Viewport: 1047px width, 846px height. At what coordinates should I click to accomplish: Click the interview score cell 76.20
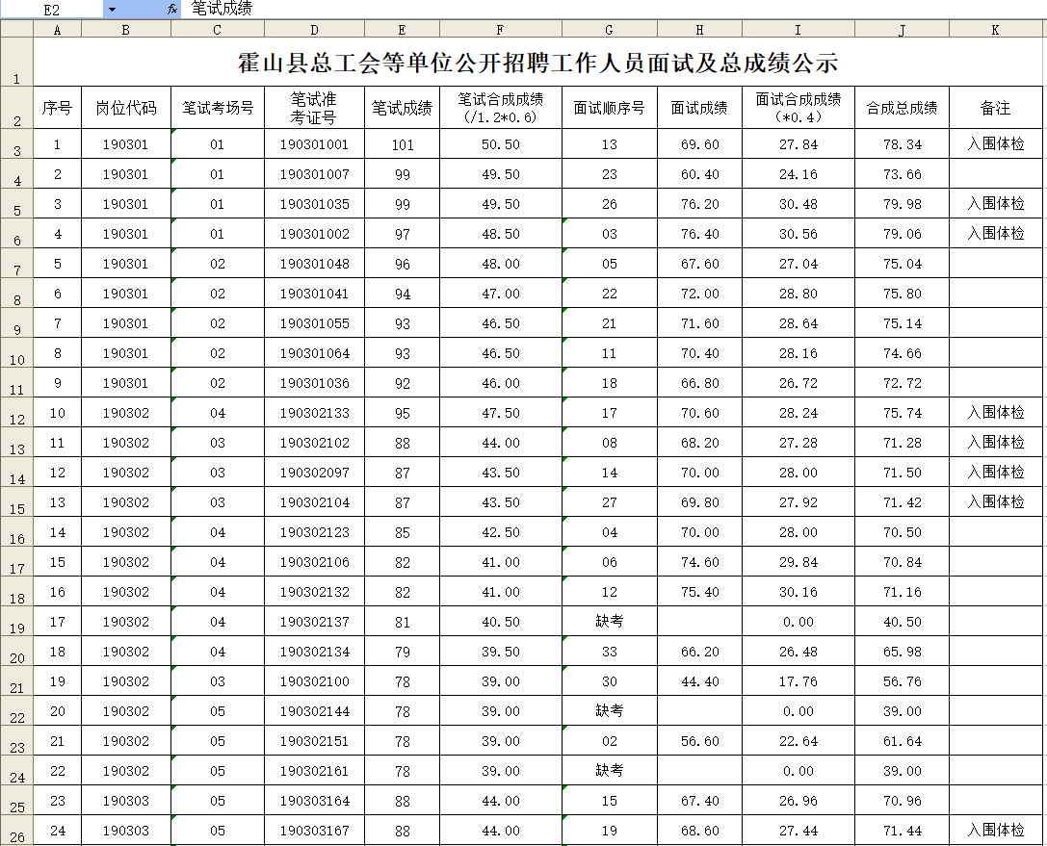700,203
